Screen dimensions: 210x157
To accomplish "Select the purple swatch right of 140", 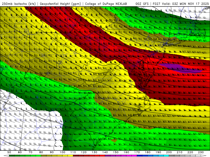I will click(108, 156).
